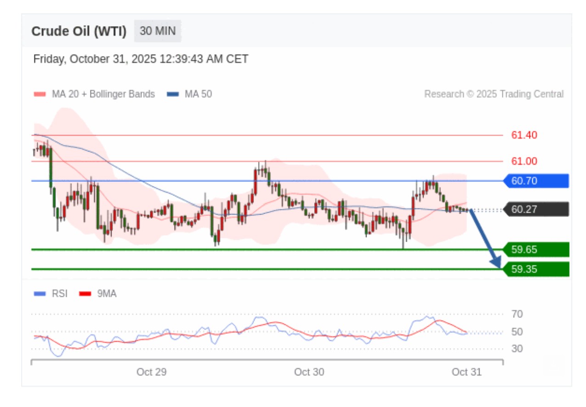
Task: Click the RSI 70 level label
Action: (x=517, y=314)
